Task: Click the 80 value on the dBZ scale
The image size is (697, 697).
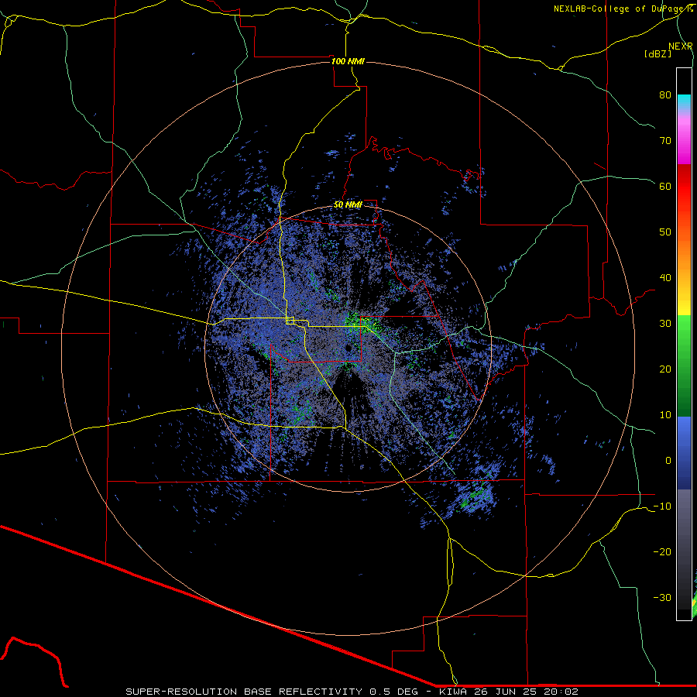Action: coord(665,94)
